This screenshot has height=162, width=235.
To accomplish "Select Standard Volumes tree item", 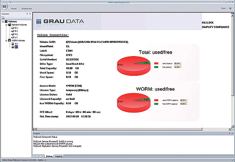I will tap(19, 25).
